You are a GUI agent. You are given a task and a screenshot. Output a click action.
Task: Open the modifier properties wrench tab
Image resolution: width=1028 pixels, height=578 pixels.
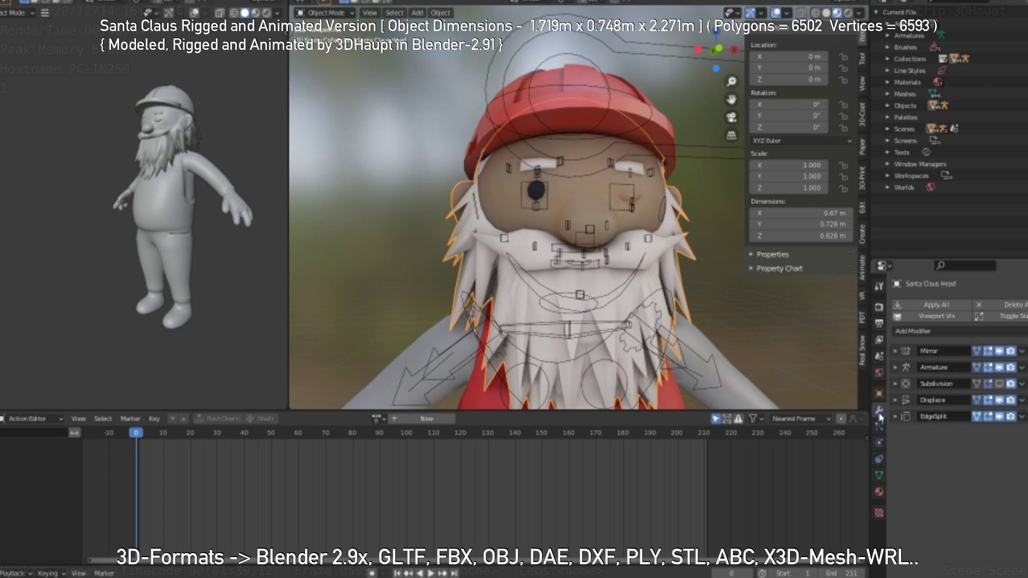(879, 410)
